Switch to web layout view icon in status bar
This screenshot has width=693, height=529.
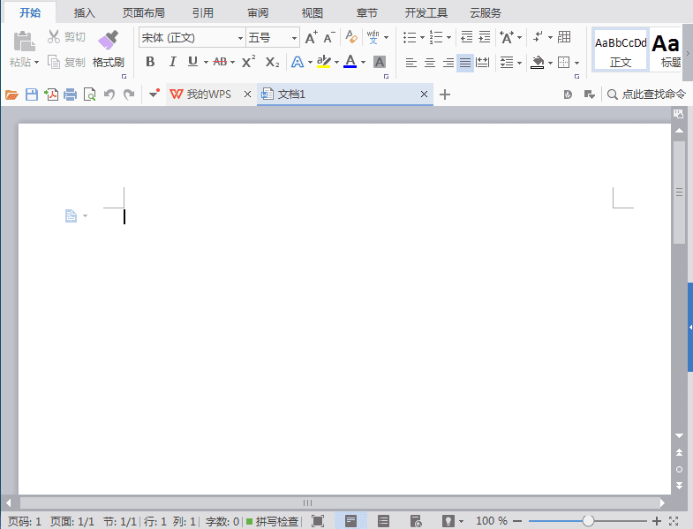416,521
